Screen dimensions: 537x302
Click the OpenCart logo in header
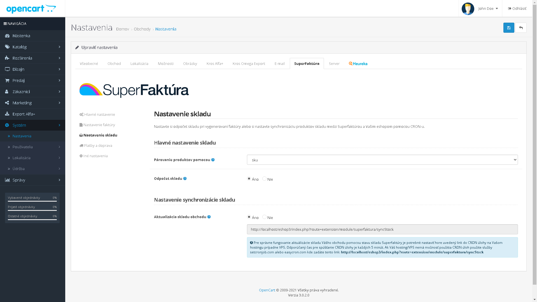click(x=31, y=9)
